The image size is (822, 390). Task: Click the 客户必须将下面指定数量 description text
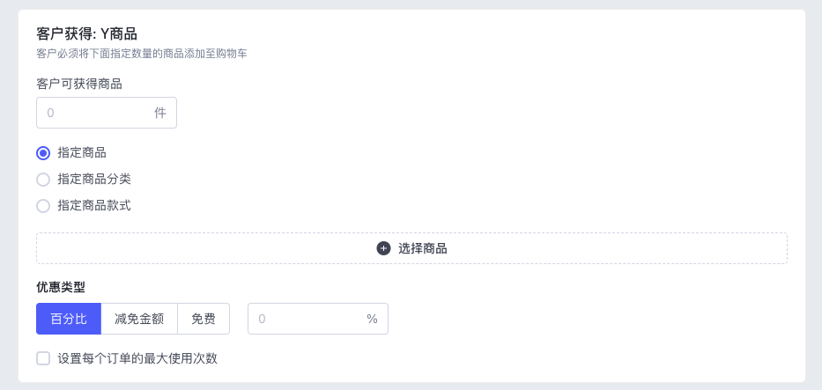click(142, 54)
